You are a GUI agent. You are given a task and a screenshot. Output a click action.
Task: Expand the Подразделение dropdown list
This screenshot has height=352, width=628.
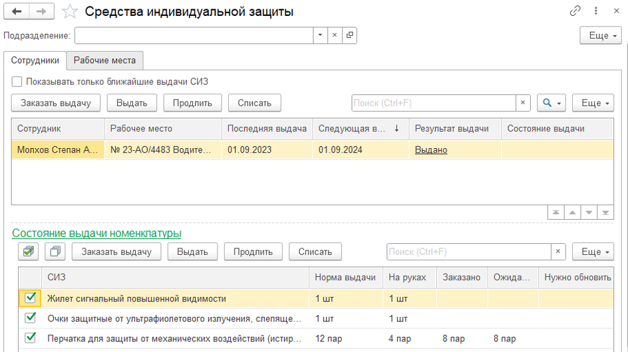[320, 35]
